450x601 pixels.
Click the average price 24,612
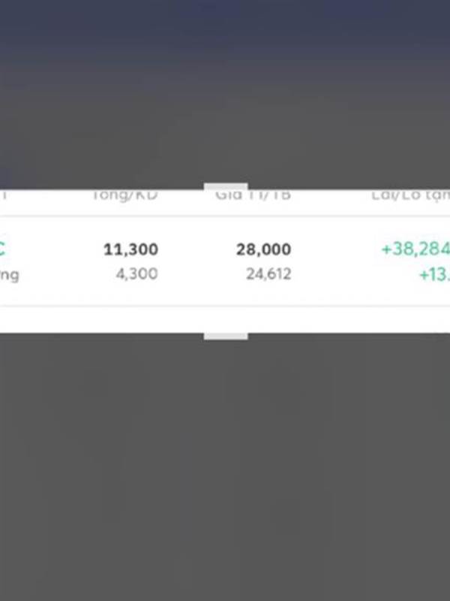point(268,273)
